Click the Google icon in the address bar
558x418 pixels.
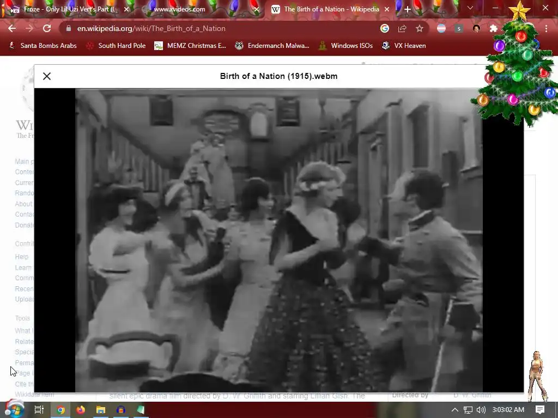coord(384,28)
